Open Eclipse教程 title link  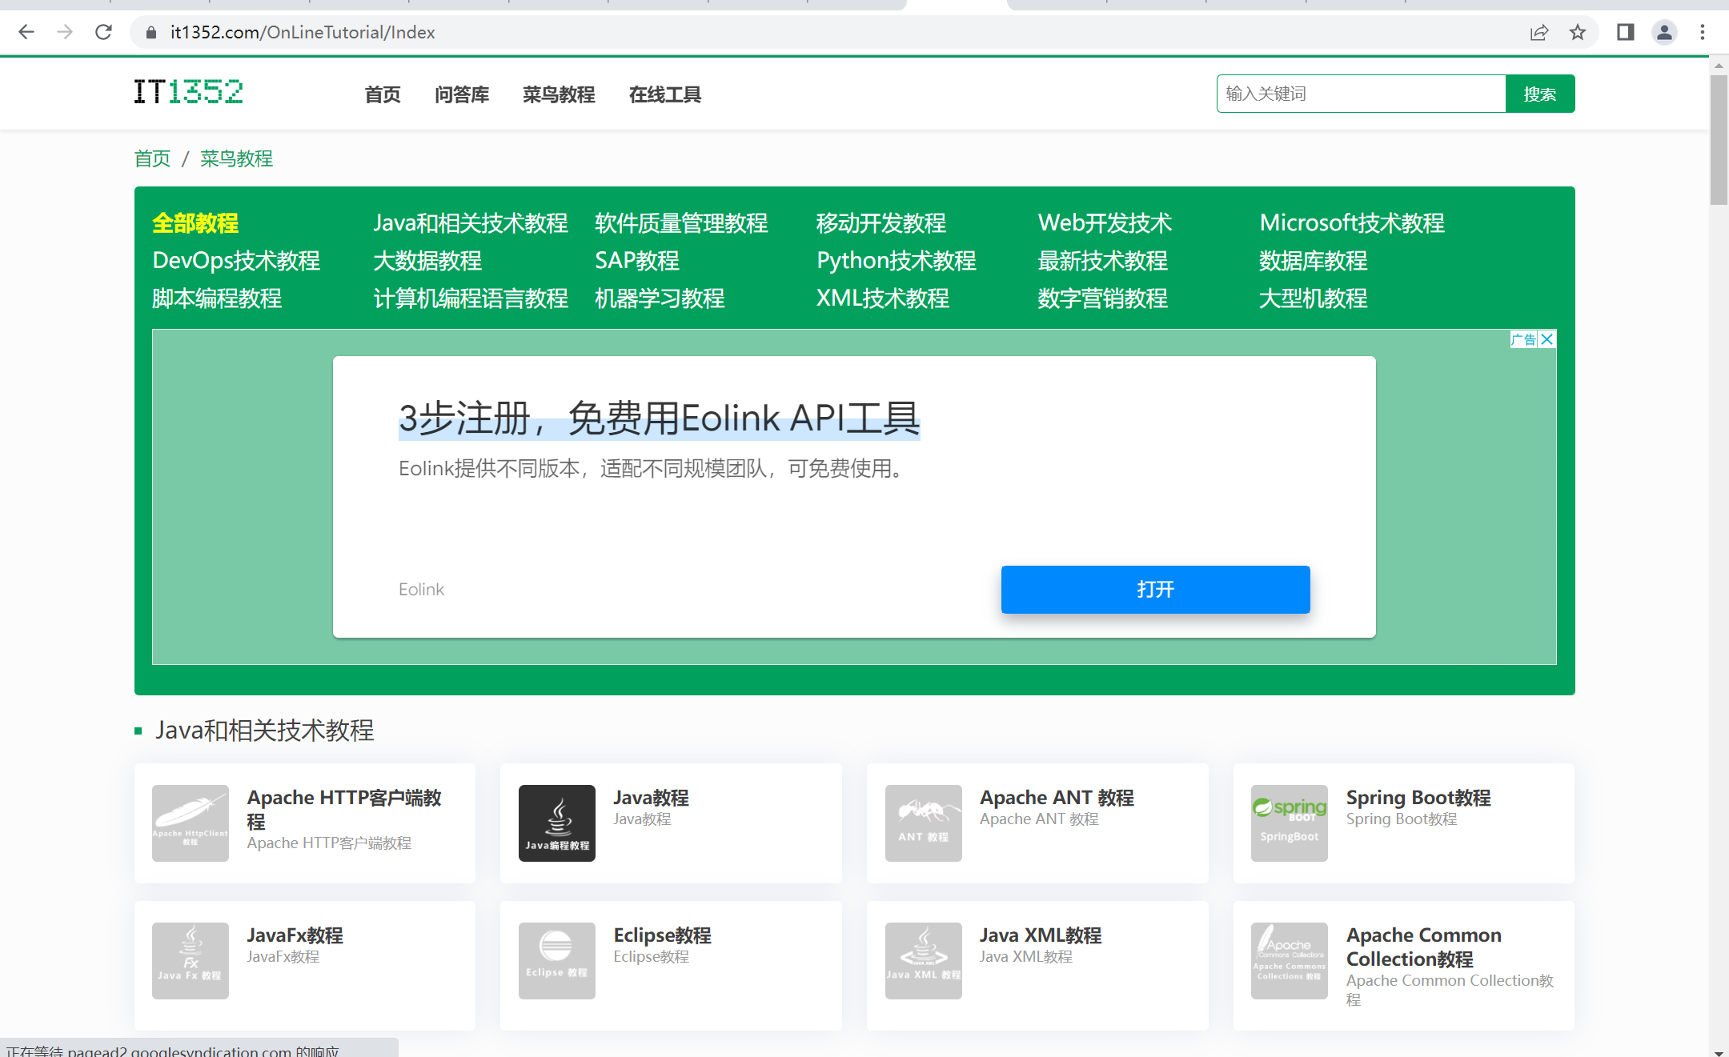point(662,935)
